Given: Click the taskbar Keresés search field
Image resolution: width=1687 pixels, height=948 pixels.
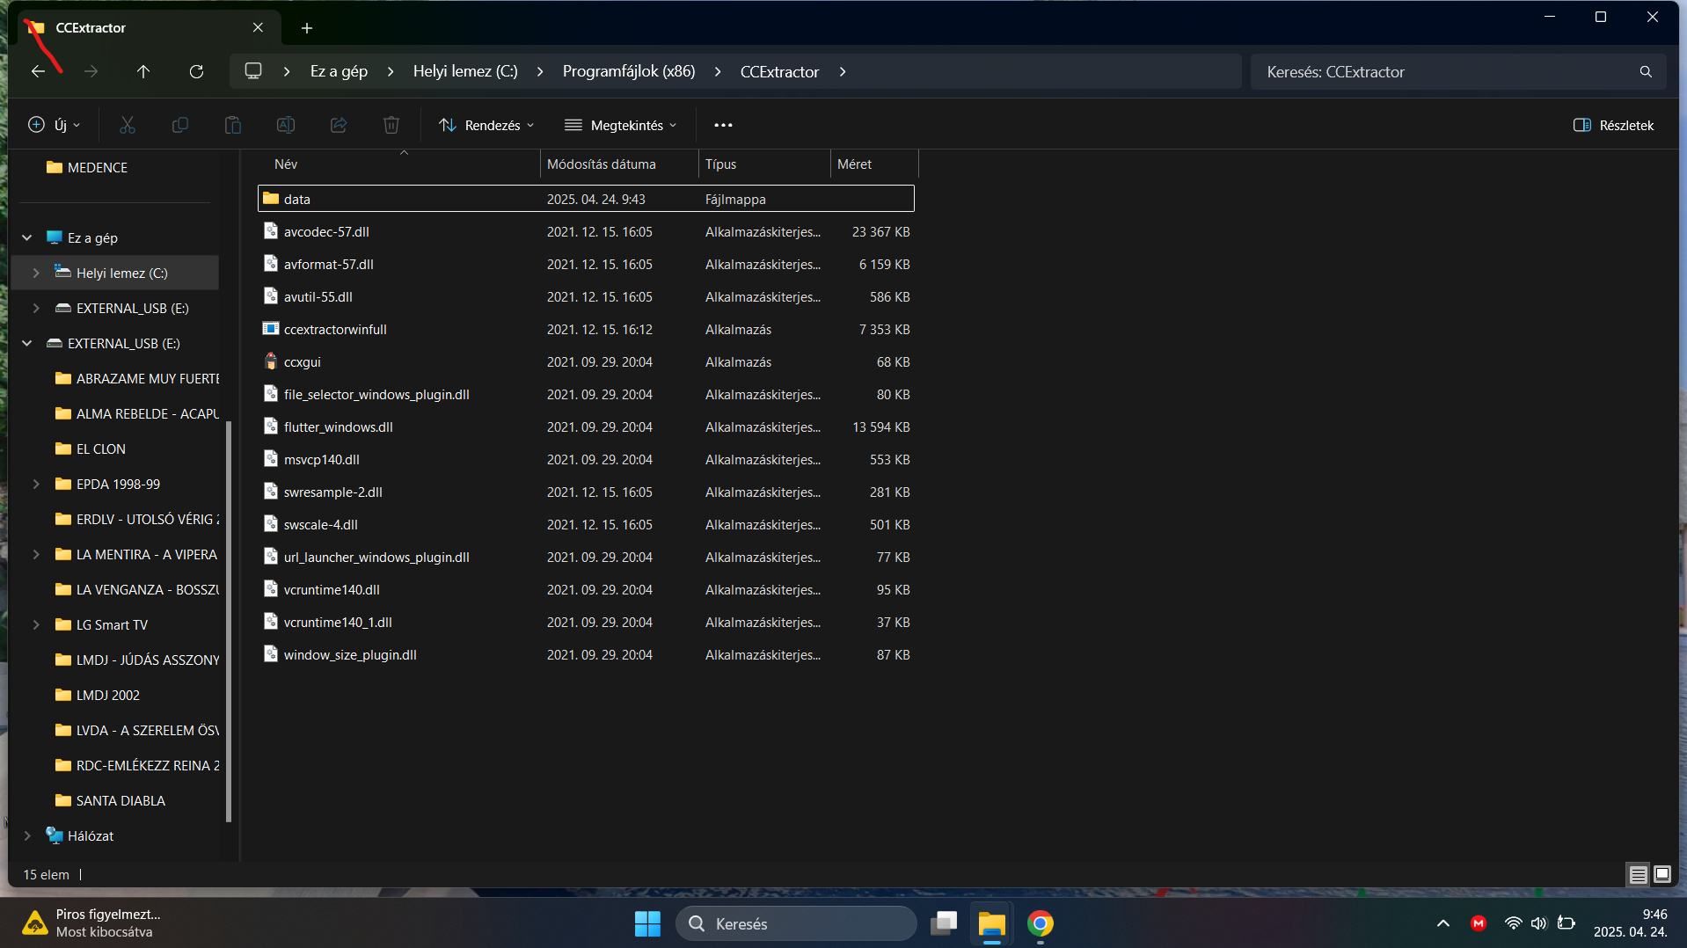Looking at the screenshot, I should click(x=796, y=923).
